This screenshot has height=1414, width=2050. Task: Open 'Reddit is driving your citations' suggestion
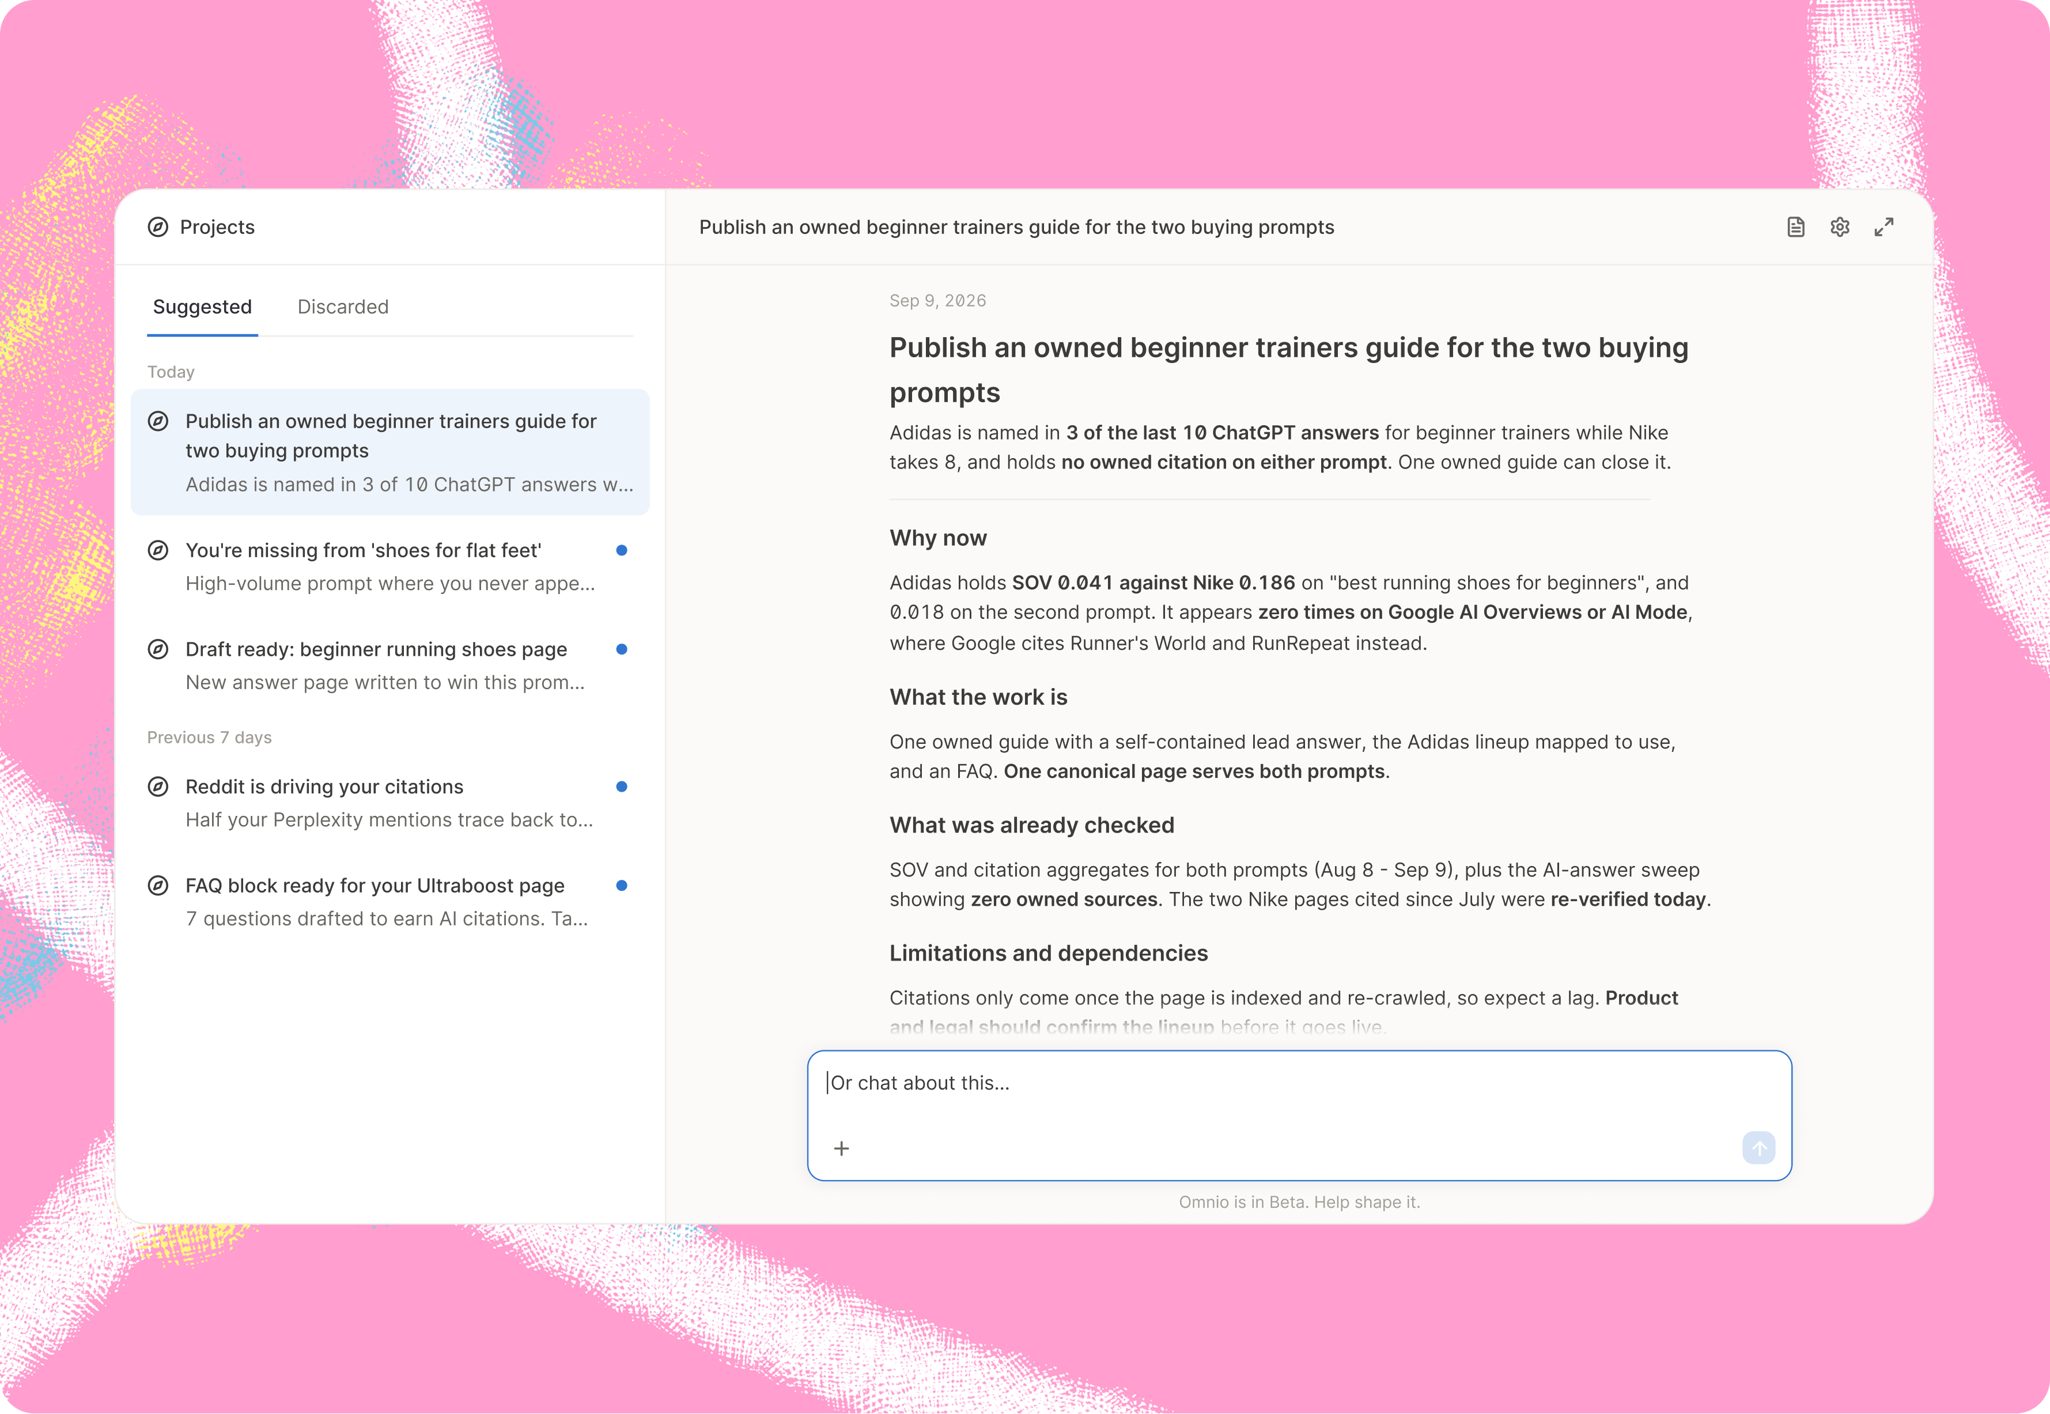[x=390, y=804]
